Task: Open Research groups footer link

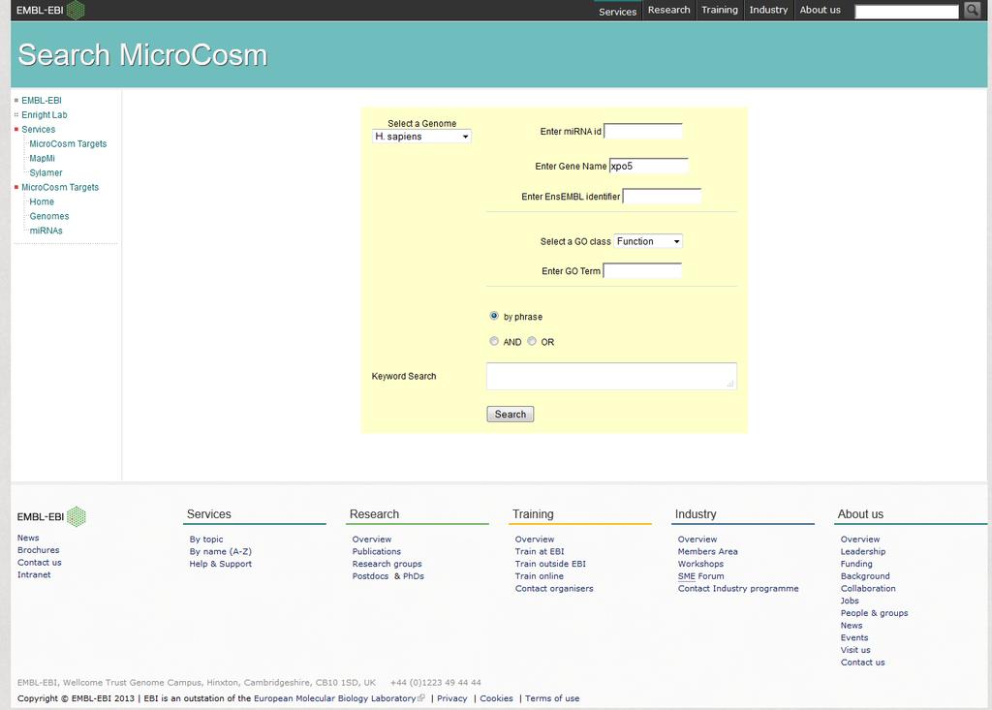Action: tap(387, 564)
